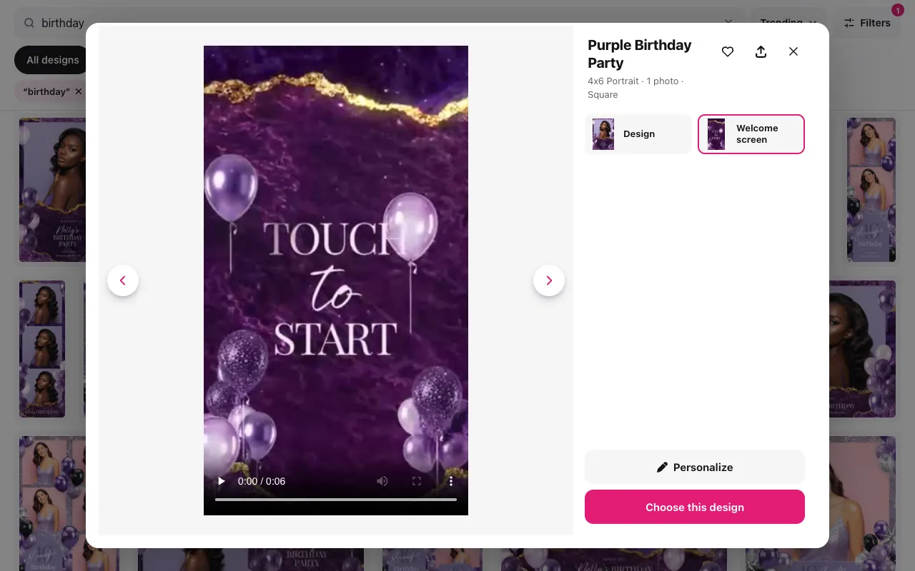915x571 pixels.
Task: Select the All designs filter chip
Action: tap(53, 60)
